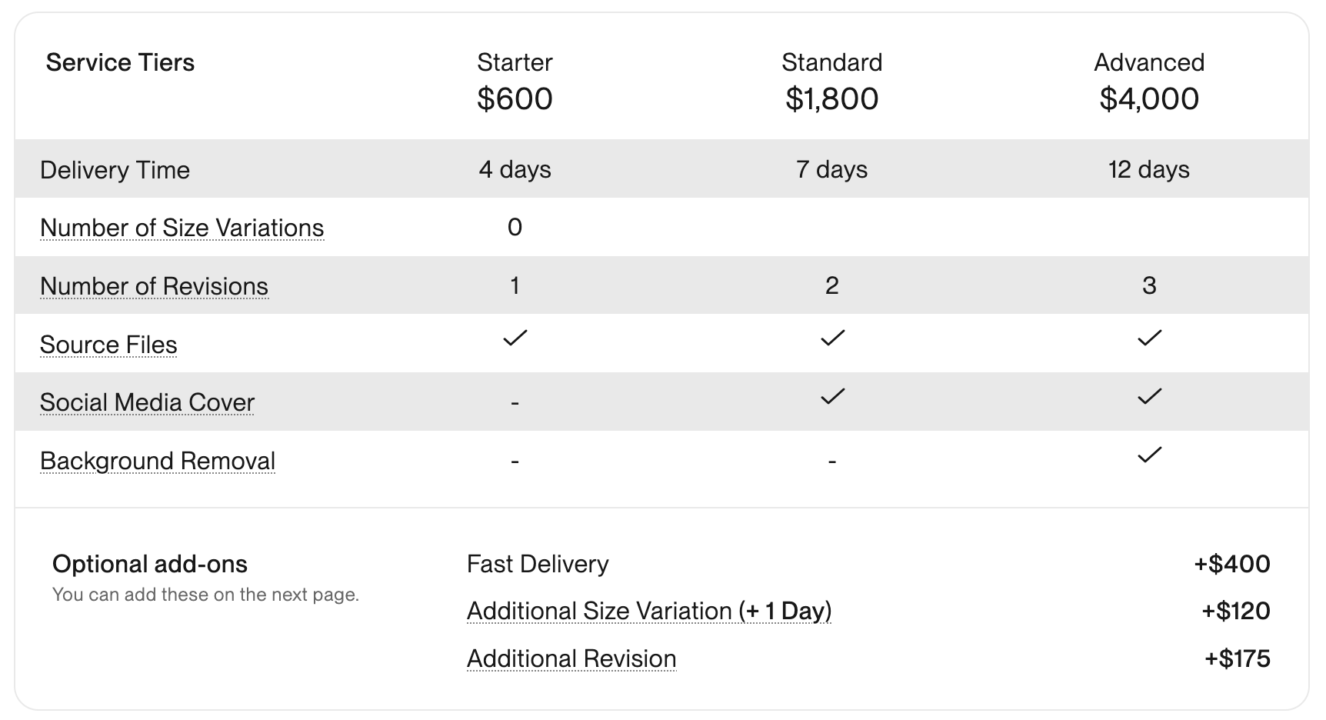Image resolution: width=1326 pixels, height=720 pixels.
Task: Click Advanced tier Social Media Cover checkmark
Action: point(1149,396)
